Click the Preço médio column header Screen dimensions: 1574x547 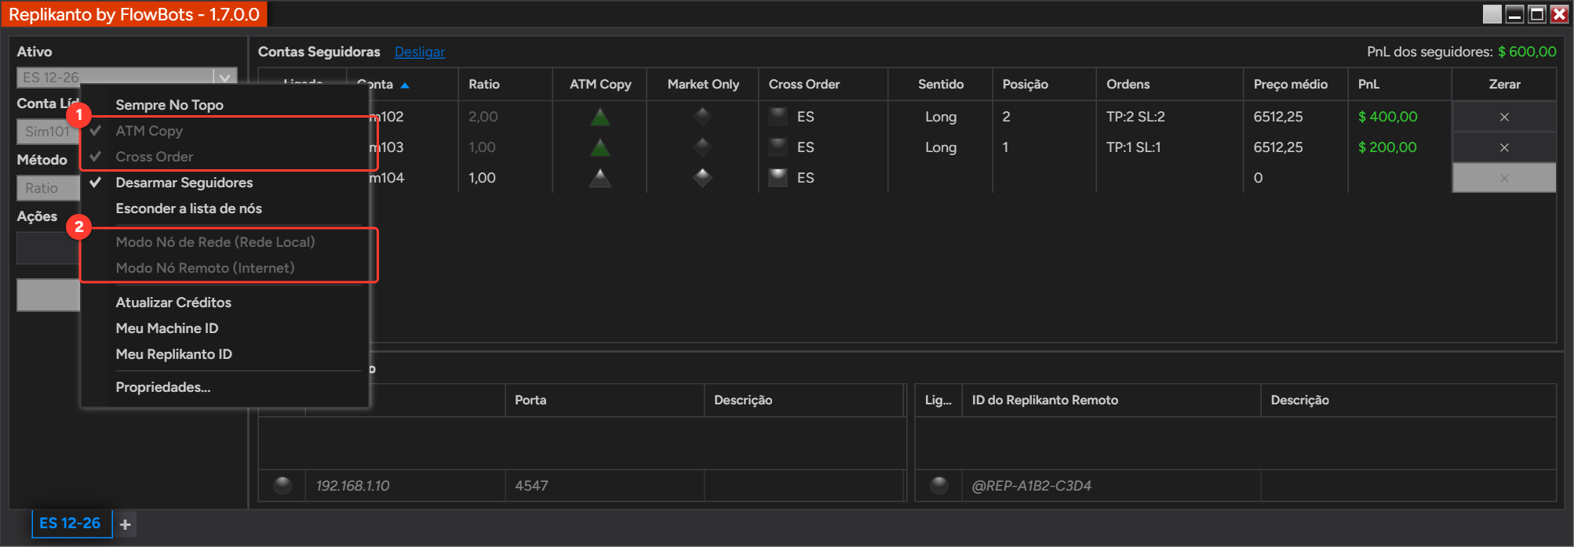tap(1295, 85)
